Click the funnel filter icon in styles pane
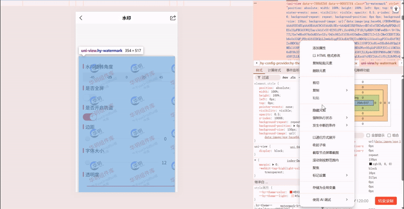 click(259, 78)
